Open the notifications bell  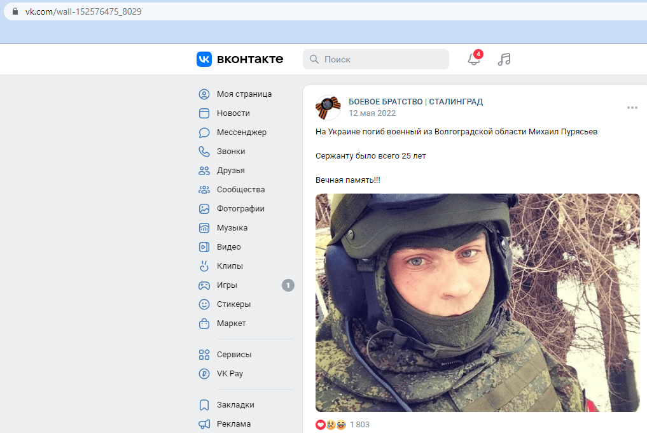point(474,59)
